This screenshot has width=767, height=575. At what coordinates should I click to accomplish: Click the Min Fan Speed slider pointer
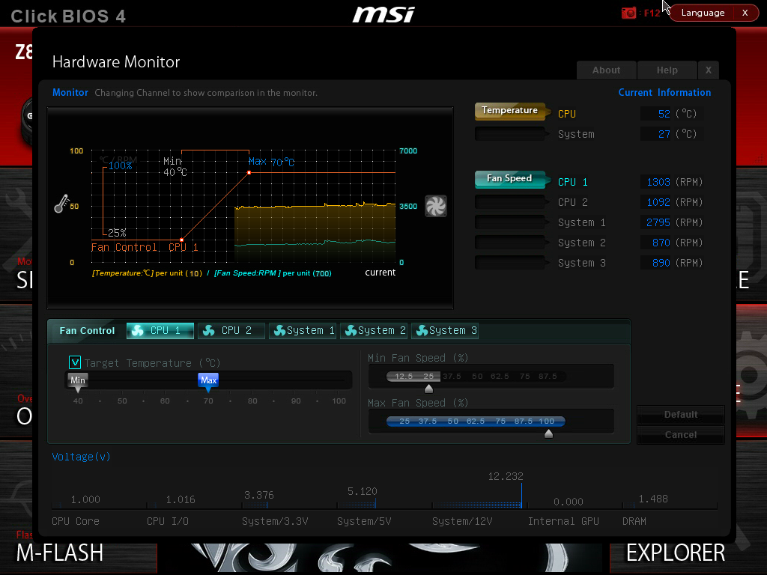click(428, 389)
